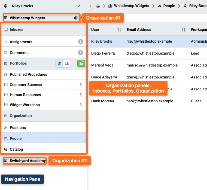Screen dimensions: 207x190
Task: Open Widget Workshop more options menu
Action: [81, 105]
